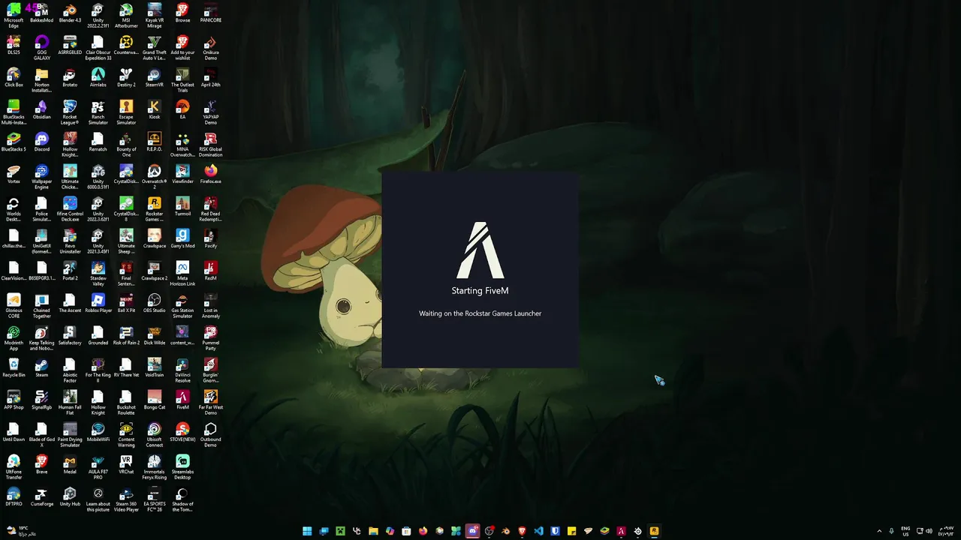The image size is (961, 540).
Task: Open the VRChat desktop shortcut
Action: tap(126, 466)
